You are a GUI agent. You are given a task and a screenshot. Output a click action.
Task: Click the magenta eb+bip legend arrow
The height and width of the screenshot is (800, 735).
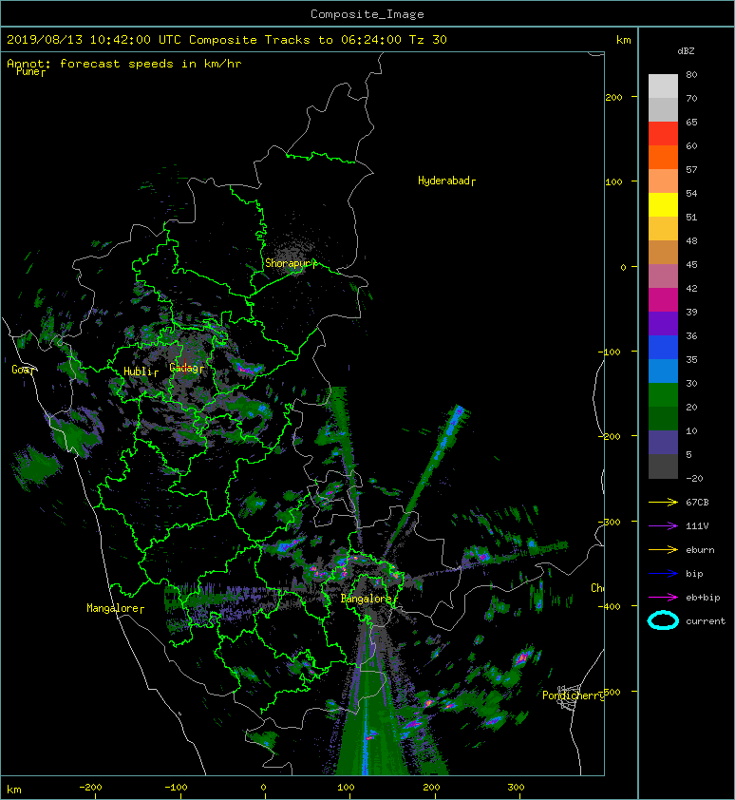[x=663, y=598]
